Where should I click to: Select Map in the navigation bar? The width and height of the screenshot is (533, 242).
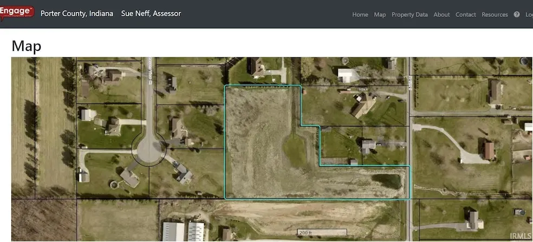[x=380, y=15]
